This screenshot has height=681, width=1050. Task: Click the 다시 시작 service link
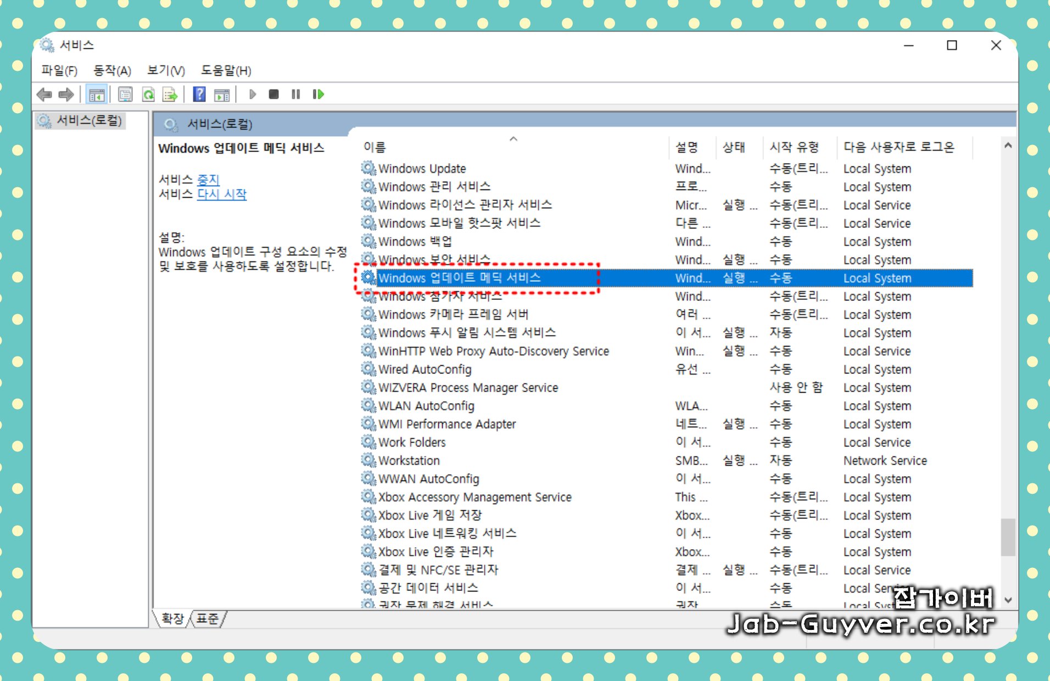(222, 194)
